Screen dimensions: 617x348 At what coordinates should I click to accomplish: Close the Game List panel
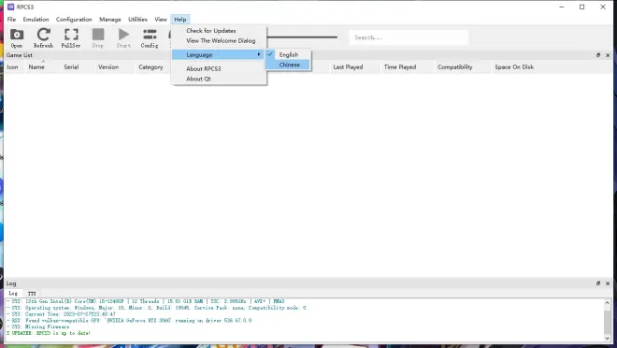(608, 55)
